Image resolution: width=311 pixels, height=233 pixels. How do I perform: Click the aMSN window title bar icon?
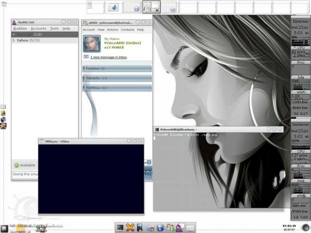click(x=85, y=23)
